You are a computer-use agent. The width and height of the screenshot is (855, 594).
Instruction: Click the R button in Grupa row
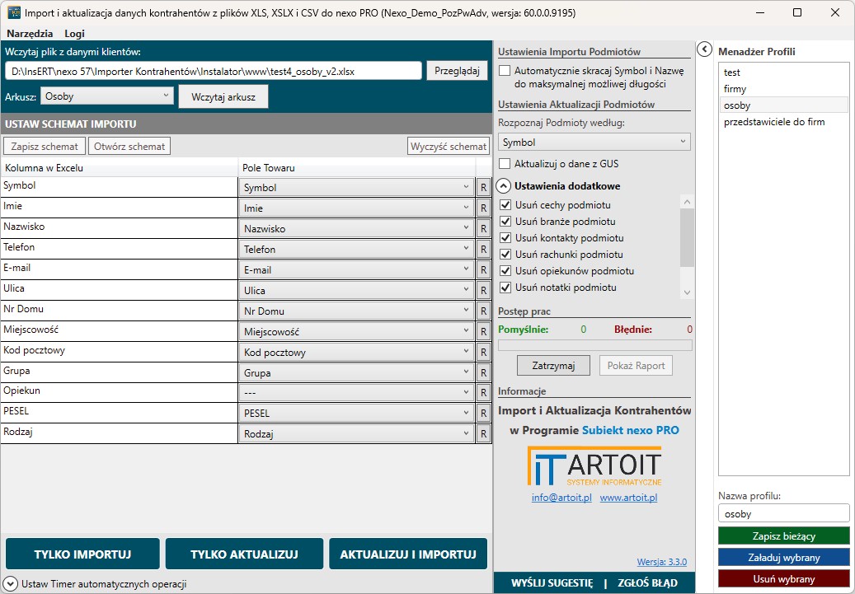(x=483, y=372)
